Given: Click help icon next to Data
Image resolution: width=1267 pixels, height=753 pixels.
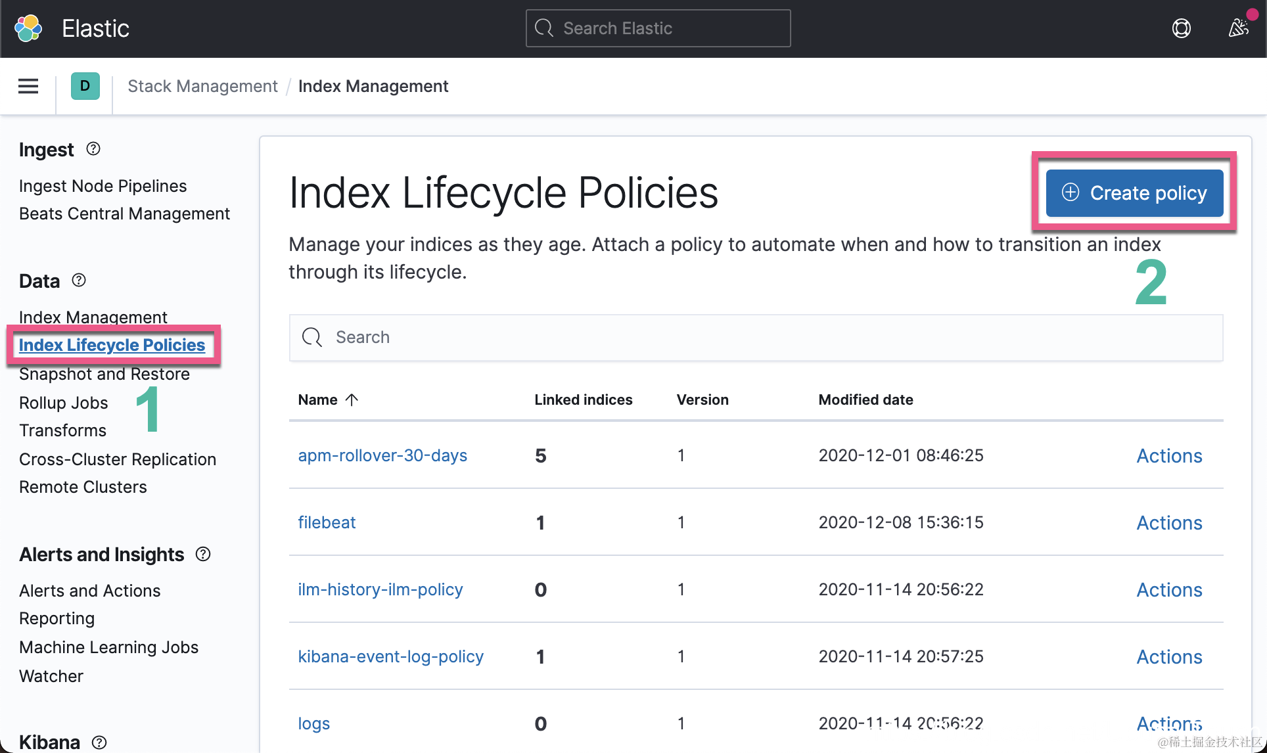Looking at the screenshot, I should pos(79,281).
